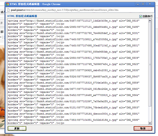The height and width of the screenshot is (136, 158).
Task: Click the page icon in address bar
Action: coord(8,10)
